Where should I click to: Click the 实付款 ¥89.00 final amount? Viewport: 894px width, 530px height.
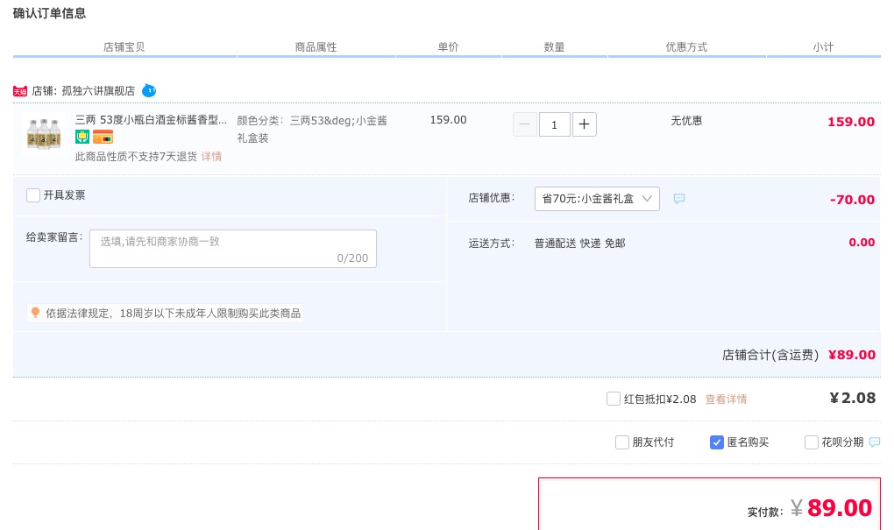(x=831, y=508)
